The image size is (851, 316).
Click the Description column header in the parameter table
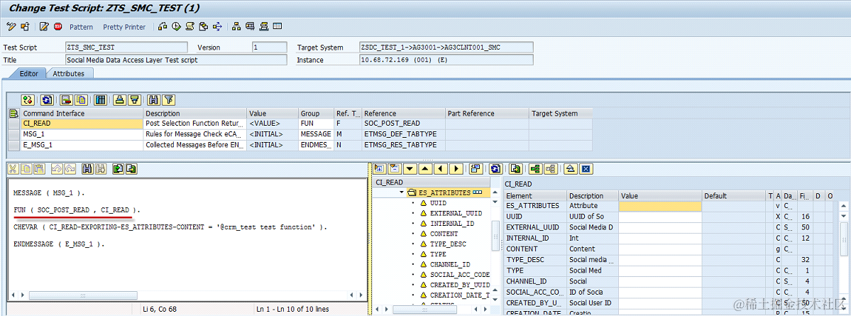(x=195, y=114)
